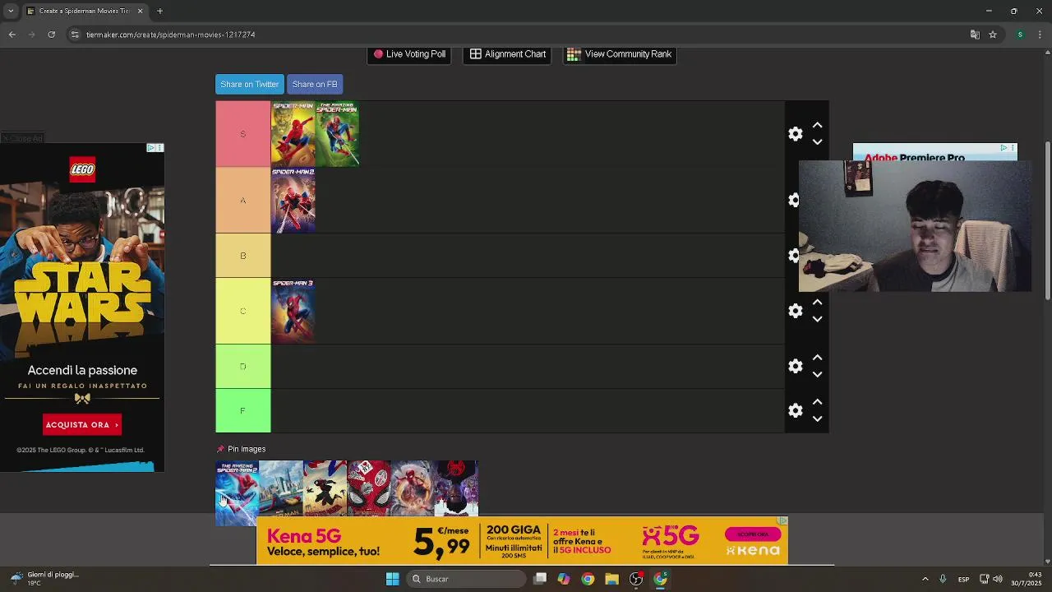Open Copilot from taskbar

coord(564,579)
